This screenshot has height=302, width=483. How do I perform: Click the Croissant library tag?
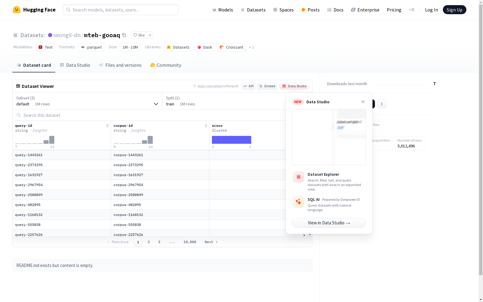(232, 47)
